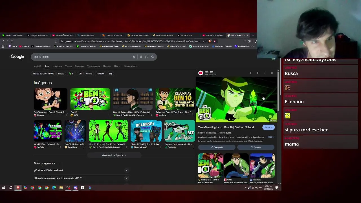Apply the SI filter chip
Screen dimensions: 361x203
(x=72, y=74)
